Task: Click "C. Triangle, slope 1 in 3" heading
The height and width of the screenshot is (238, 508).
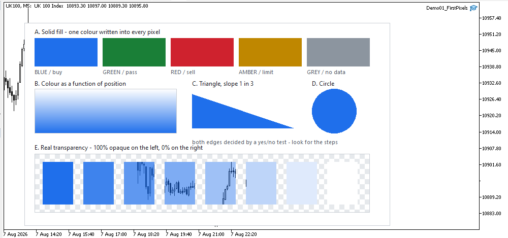Action: click(x=223, y=84)
